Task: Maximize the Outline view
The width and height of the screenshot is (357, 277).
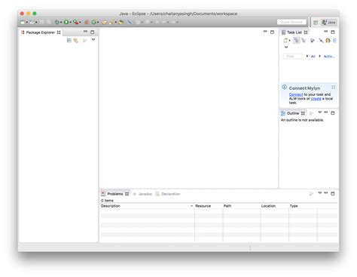Action: tap(333, 113)
